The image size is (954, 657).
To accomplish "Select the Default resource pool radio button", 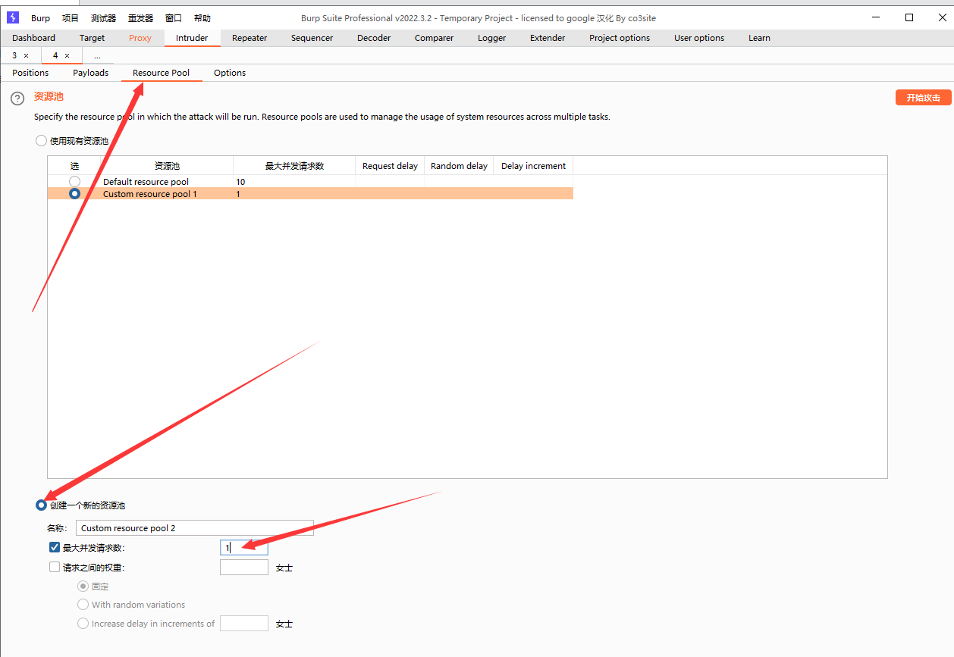I will tap(74, 181).
